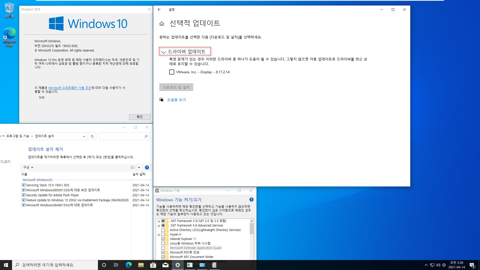
Task: Expand .NET Framework 3.5 tree node
Action: (x=159, y=221)
